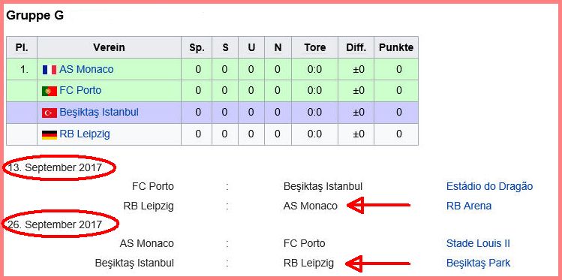
Task: Click the Tore column header
Action: (314, 47)
